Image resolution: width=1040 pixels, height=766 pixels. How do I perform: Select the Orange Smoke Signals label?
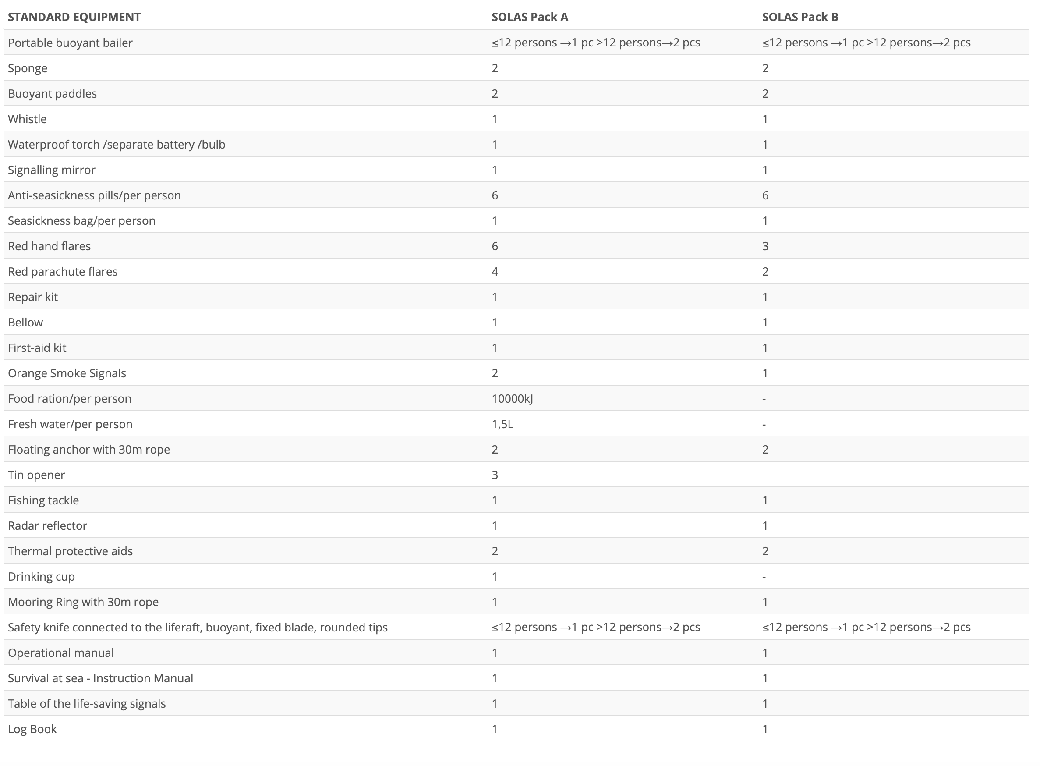coord(67,373)
